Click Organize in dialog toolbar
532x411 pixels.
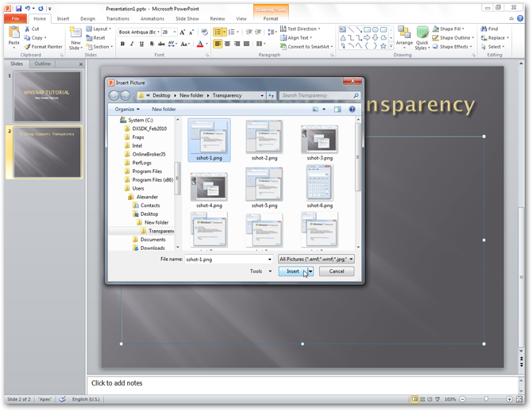click(127, 109)
